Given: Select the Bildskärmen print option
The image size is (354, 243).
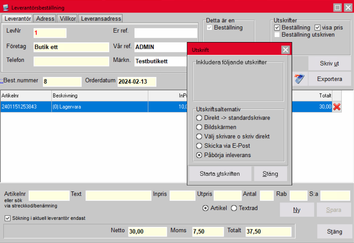Looking at the screenshot, I should [x=199, y=127].
